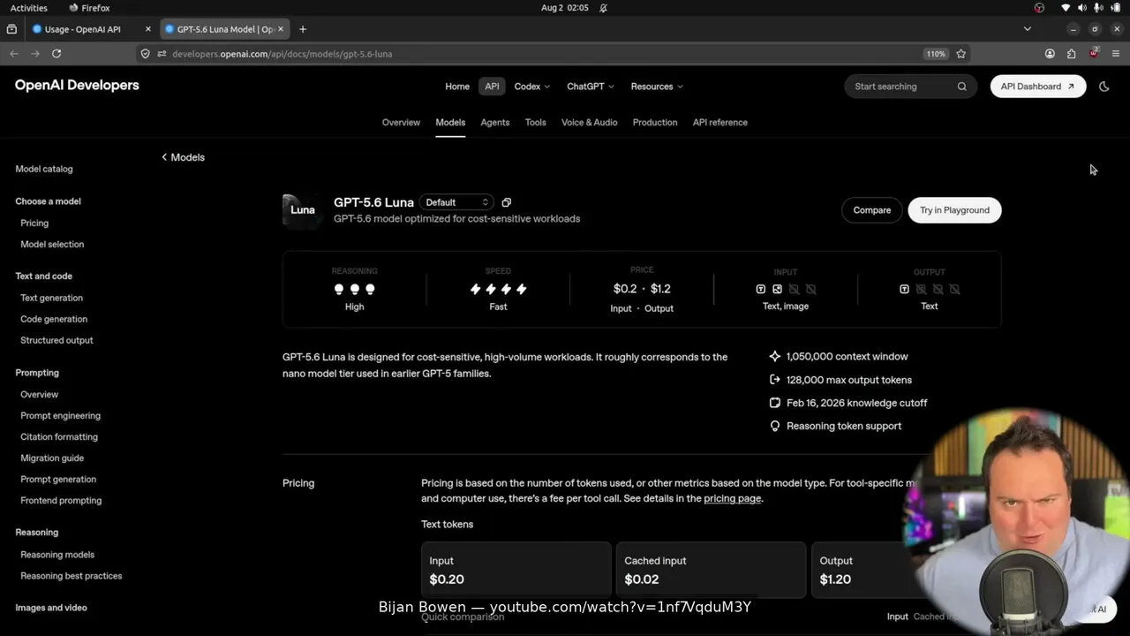Follow the pricing page link
1130x636 pixels.
click(733, 498)
